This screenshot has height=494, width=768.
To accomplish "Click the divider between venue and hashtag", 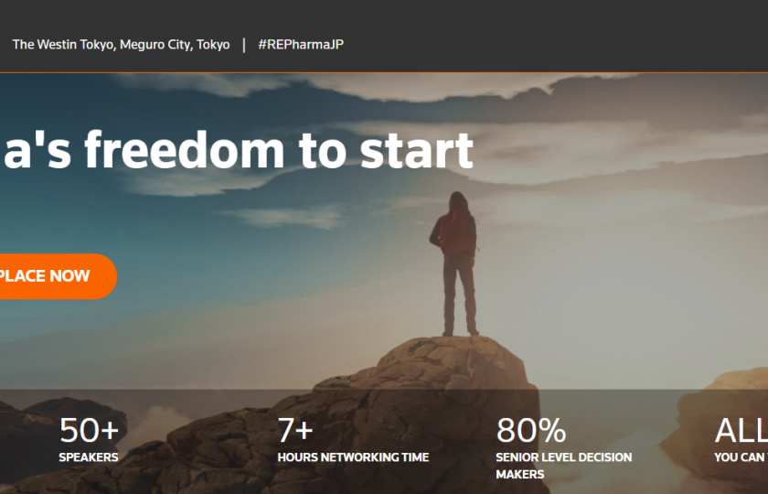I will [x=244, y=45].
